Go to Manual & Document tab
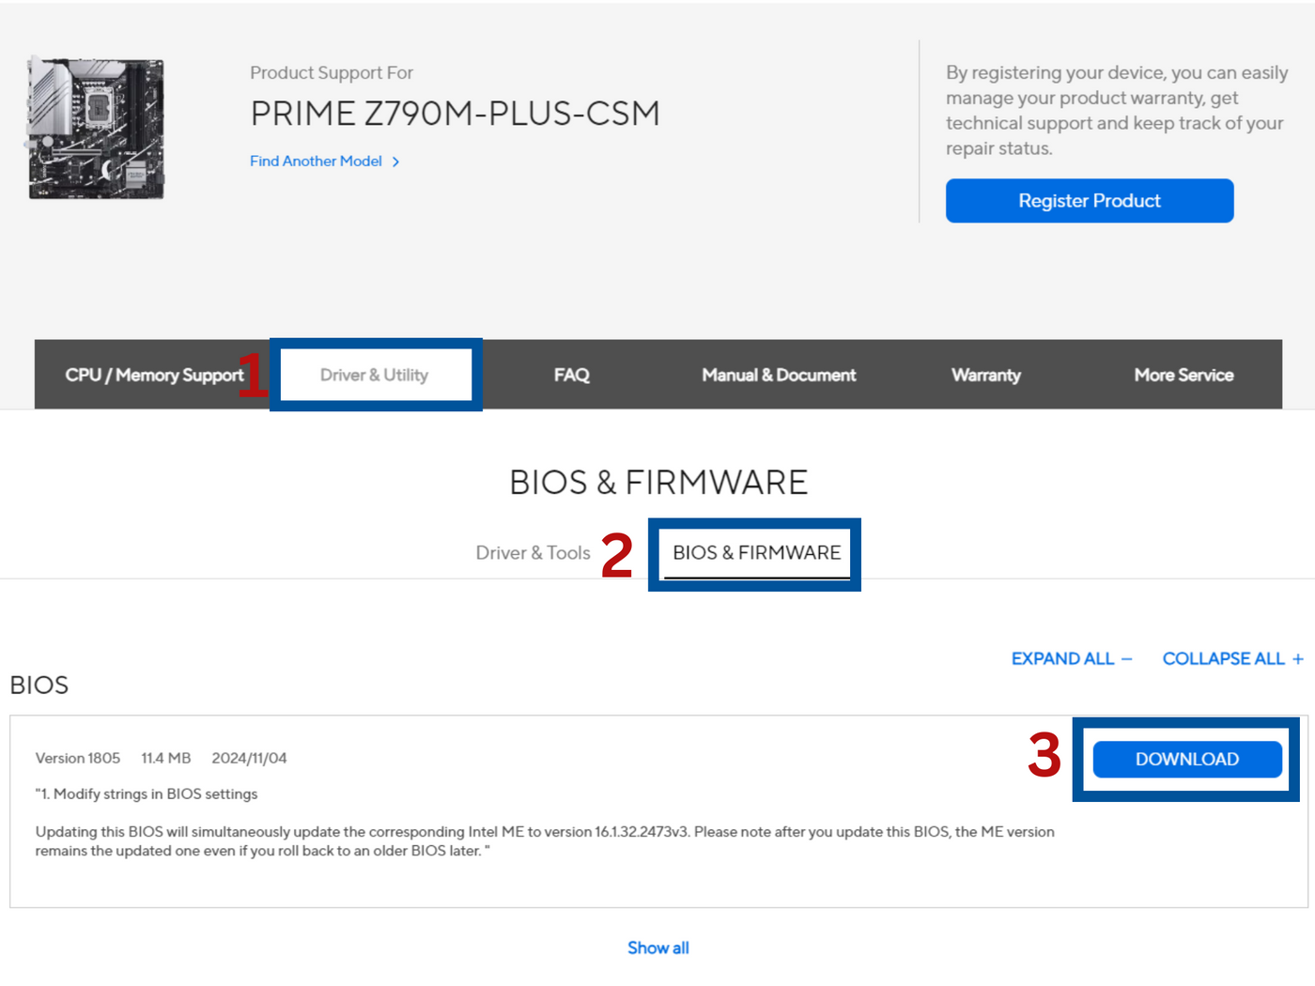 coord(779,375)
